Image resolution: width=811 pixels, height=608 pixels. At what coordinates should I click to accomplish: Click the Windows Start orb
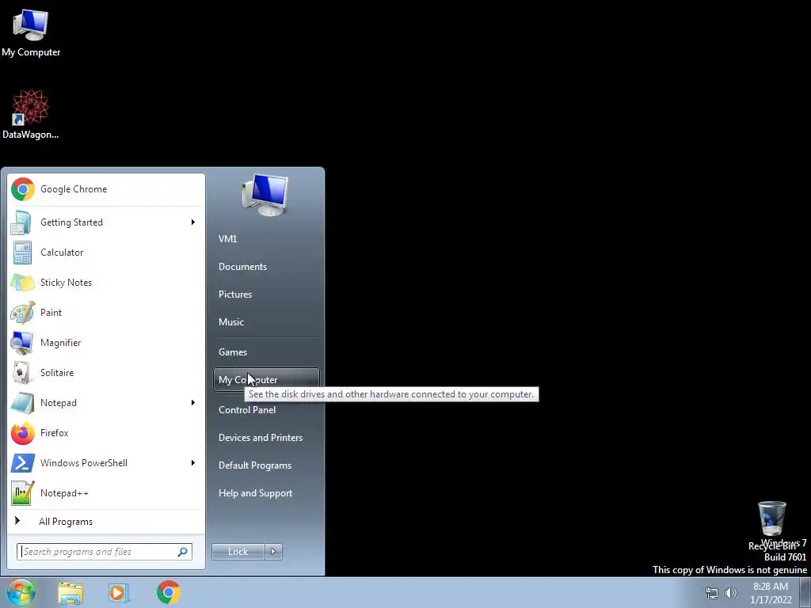coord(21,592)
